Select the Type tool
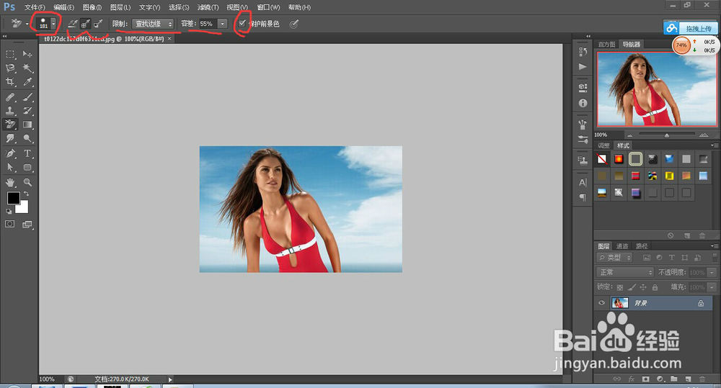Image resolution: width=721 pixels, height=388 pixels. [x=27, y=153]
